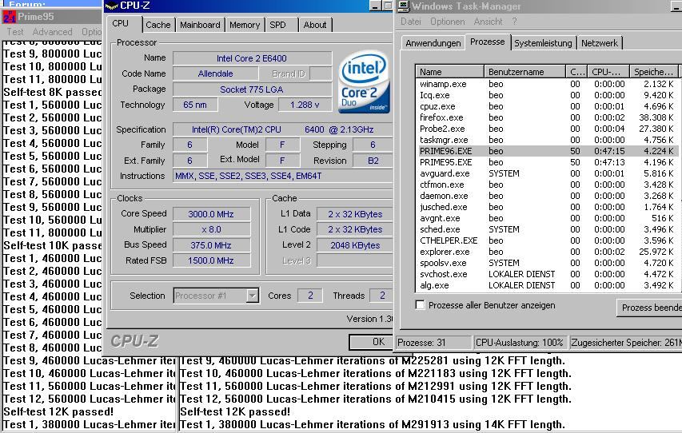This screenshot has height=433, width=682.
Task: Click the 'CPU-Auslastung: 100%' status bar entry
Action: (x=520, y=343)
